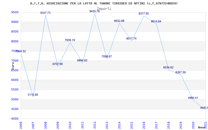Select the 6267.59 value label

pos(180,73)
